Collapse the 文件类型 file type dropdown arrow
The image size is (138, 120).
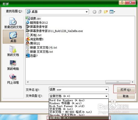pyautogui.click(x=106, y=96)
